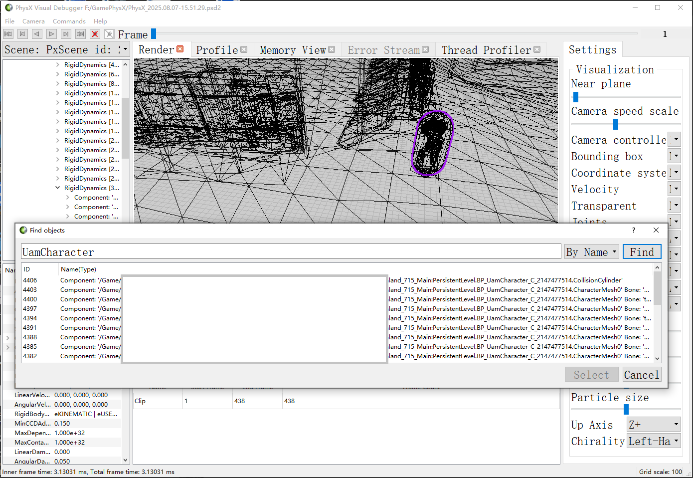
Task: Select result row with ID 4397
Action: (338, 308)
